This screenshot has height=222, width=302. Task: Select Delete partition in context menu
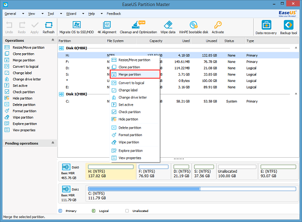(135, 128)
